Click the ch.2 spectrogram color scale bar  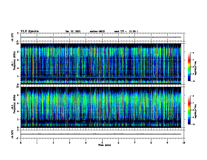pos(189,110)
